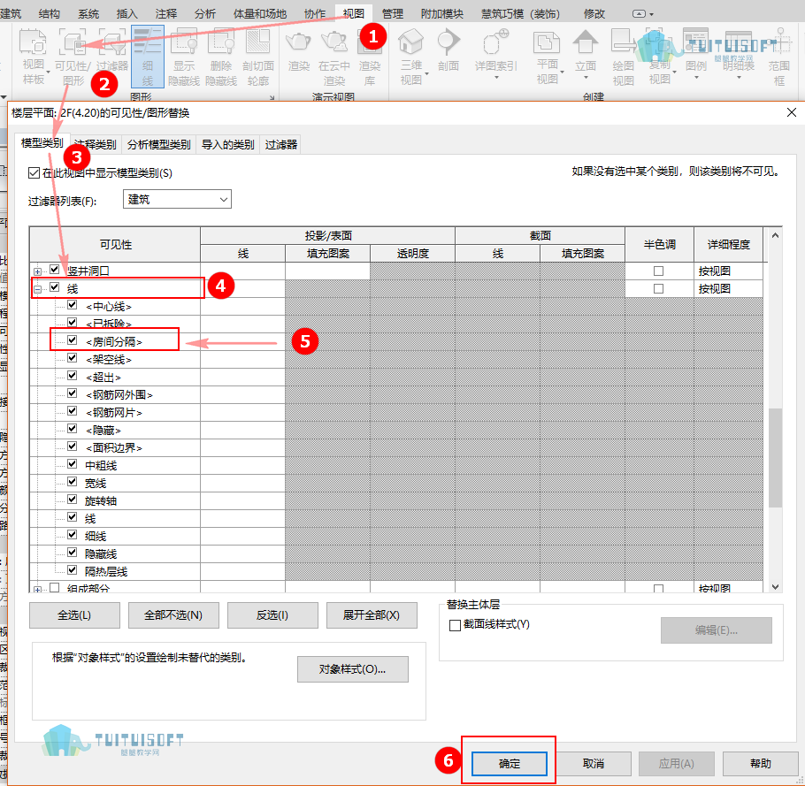Open the 过滤器列表 dropdown
This screenshot has width=805, height=786.
(177, 199)
